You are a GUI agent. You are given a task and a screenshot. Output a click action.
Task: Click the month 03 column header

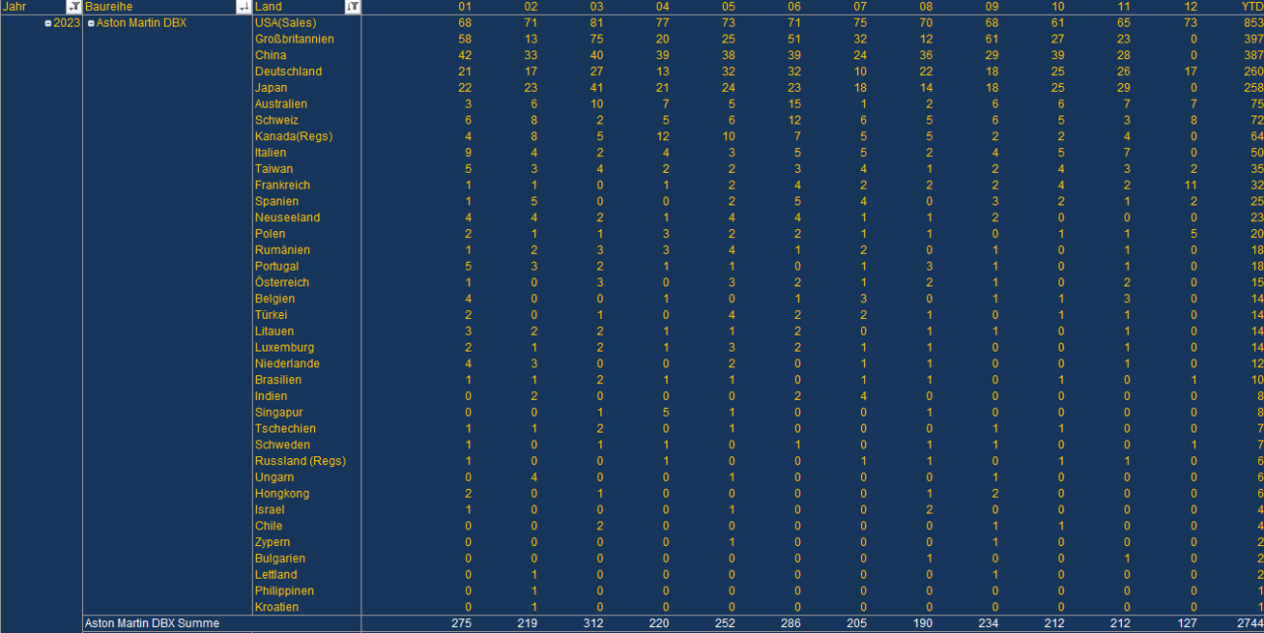click(x=597, y=7)
